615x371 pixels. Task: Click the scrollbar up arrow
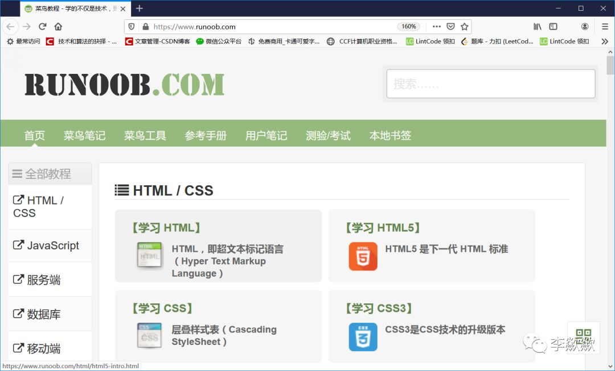610,52
